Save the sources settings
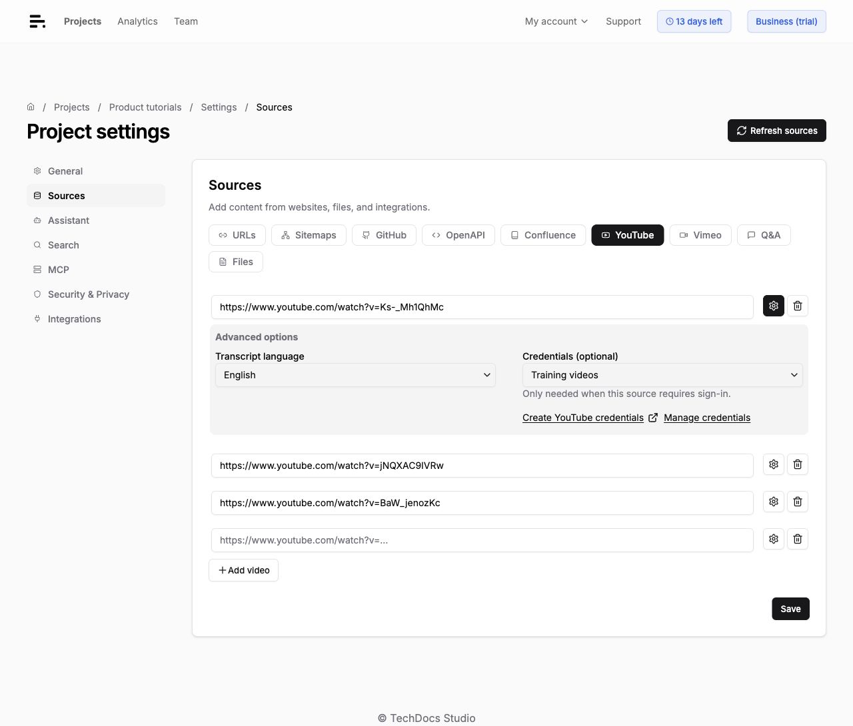853x726 pixels. pyautogui.click(x=790, y=609)
